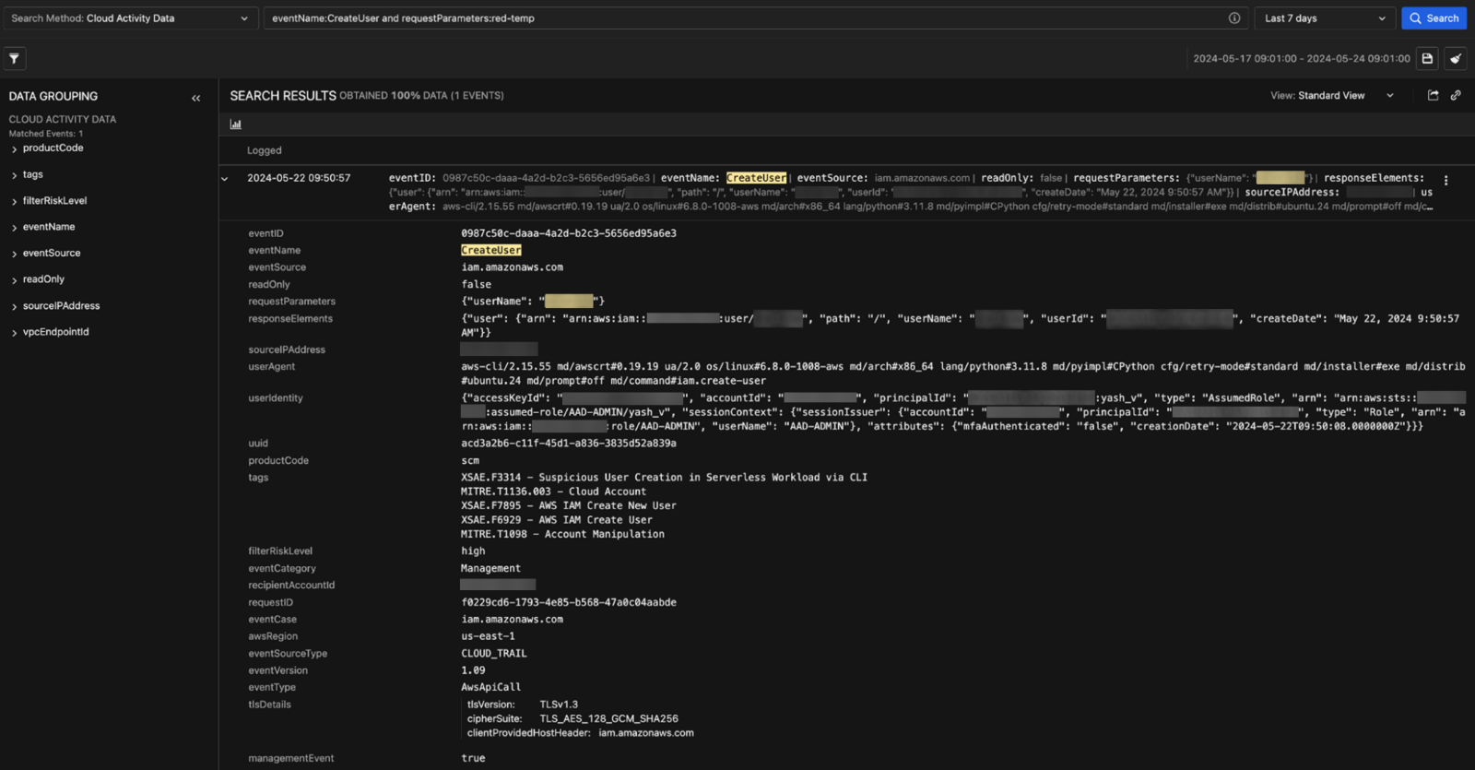1475x770 pixels.
Task: Click the query info icon
Action: 1234,18
